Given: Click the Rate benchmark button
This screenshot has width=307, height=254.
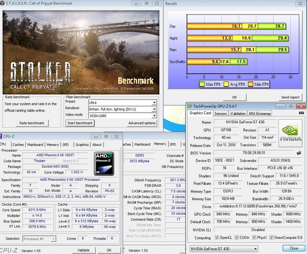Looking at the screenshot, I should (x=32, y=123).
